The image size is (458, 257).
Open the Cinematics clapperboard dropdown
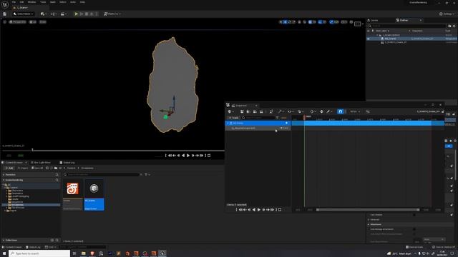click(63, 14)
